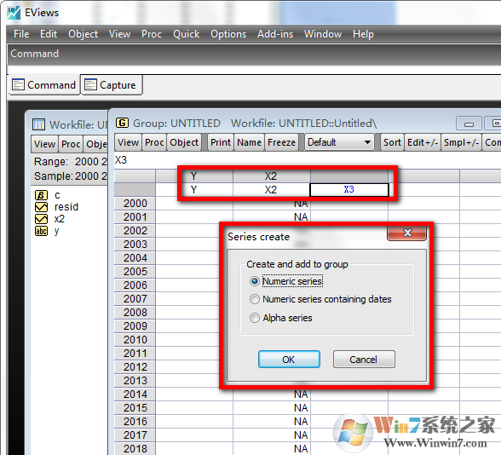The width and height of the screenshot is (501, 455).
Task: Click the X3 header cell
Action: click(x=349, y=190)
